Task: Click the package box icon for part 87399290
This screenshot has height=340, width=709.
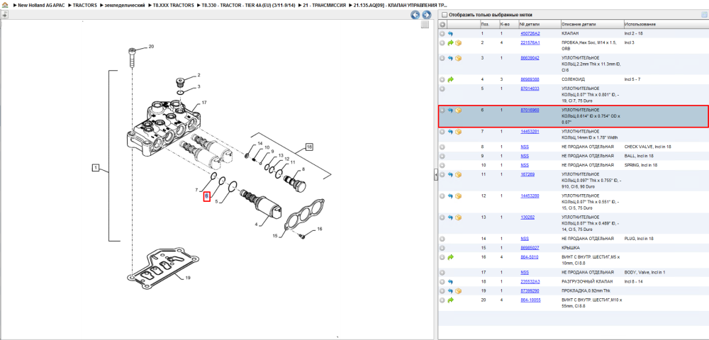Action: (x=458, y=291)
